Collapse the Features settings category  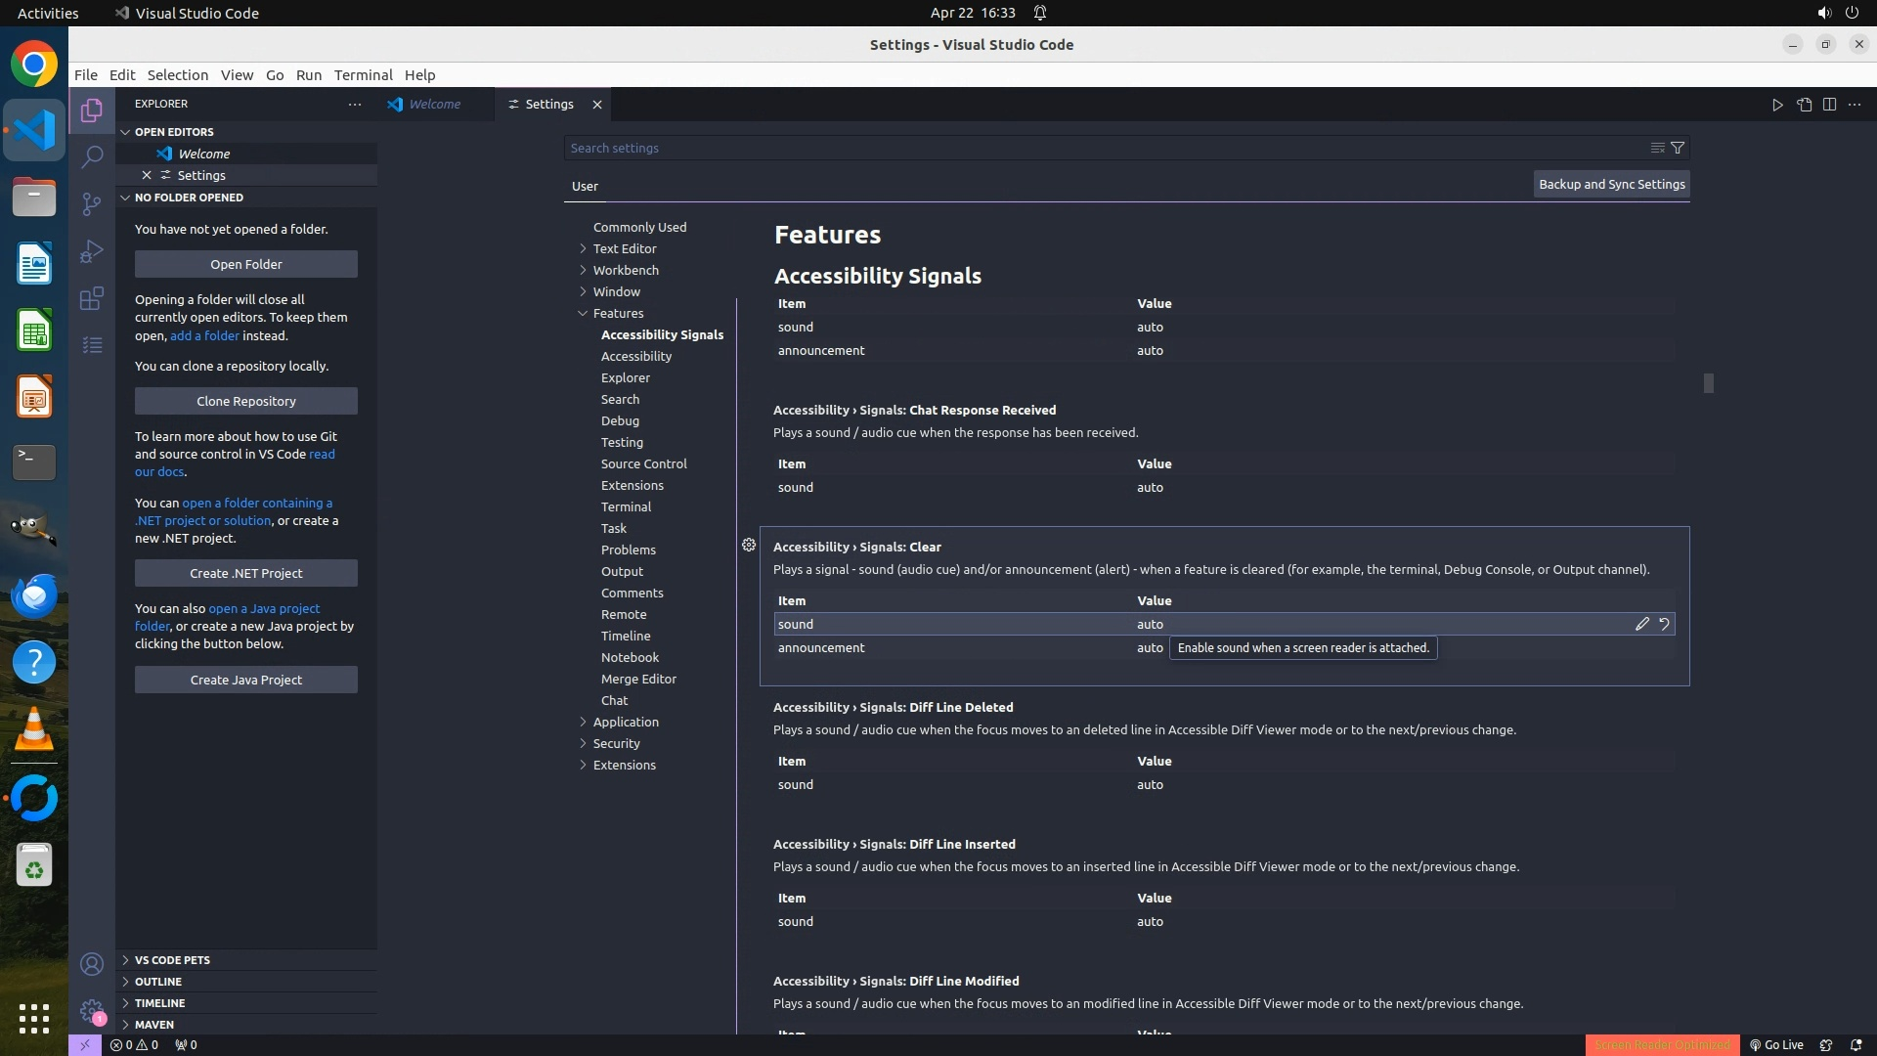pyautogui.click(x=618, y=313)
